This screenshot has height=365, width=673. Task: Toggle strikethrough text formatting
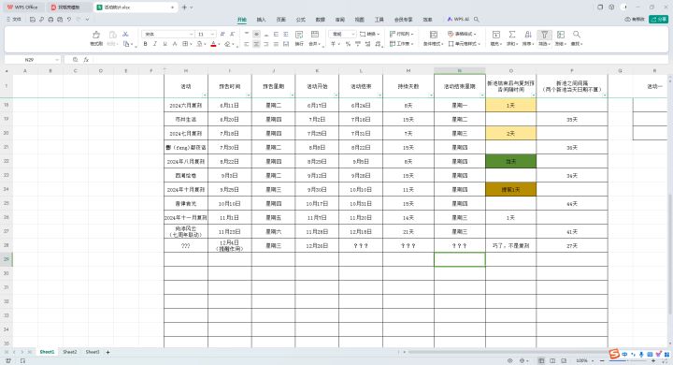click(x=175, y=44)
